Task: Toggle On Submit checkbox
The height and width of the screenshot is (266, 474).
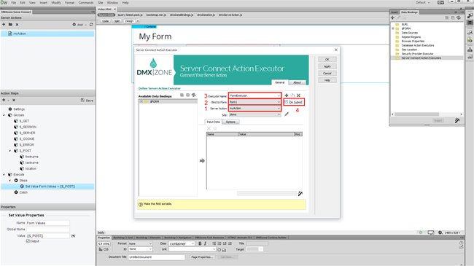Action: tap(287, 102)
